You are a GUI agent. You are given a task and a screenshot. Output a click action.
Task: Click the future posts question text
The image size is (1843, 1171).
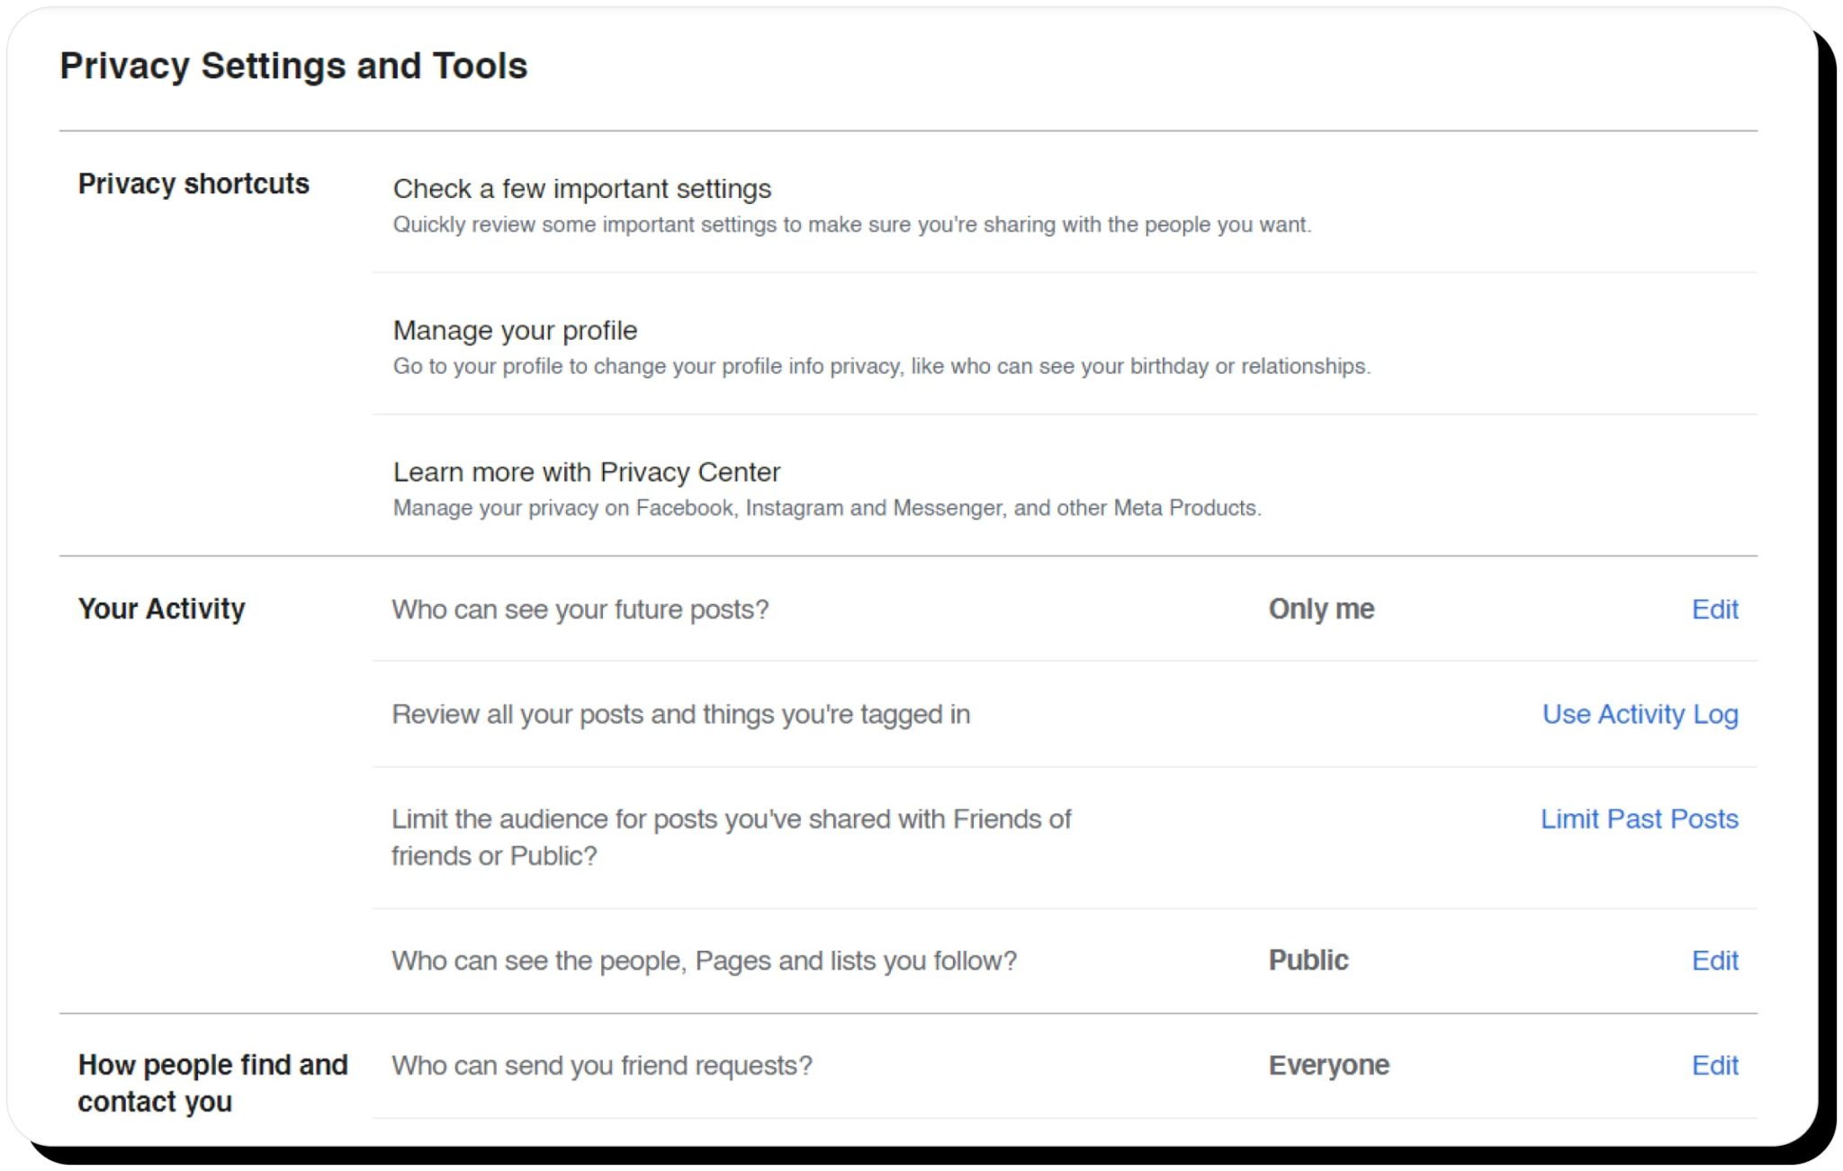click(x=580, y=610)
